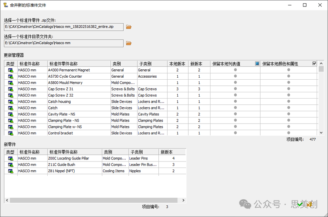This screenshot has width=328, height=217.
Task: Sort update manager by 本地版本 column header
Action: pos(178,64)
